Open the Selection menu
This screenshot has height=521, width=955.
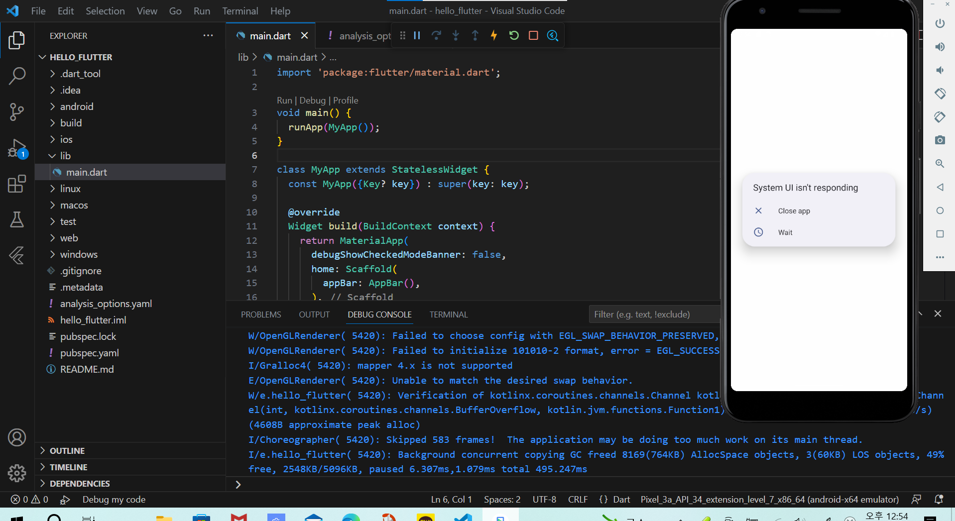(x=105, y=11)
